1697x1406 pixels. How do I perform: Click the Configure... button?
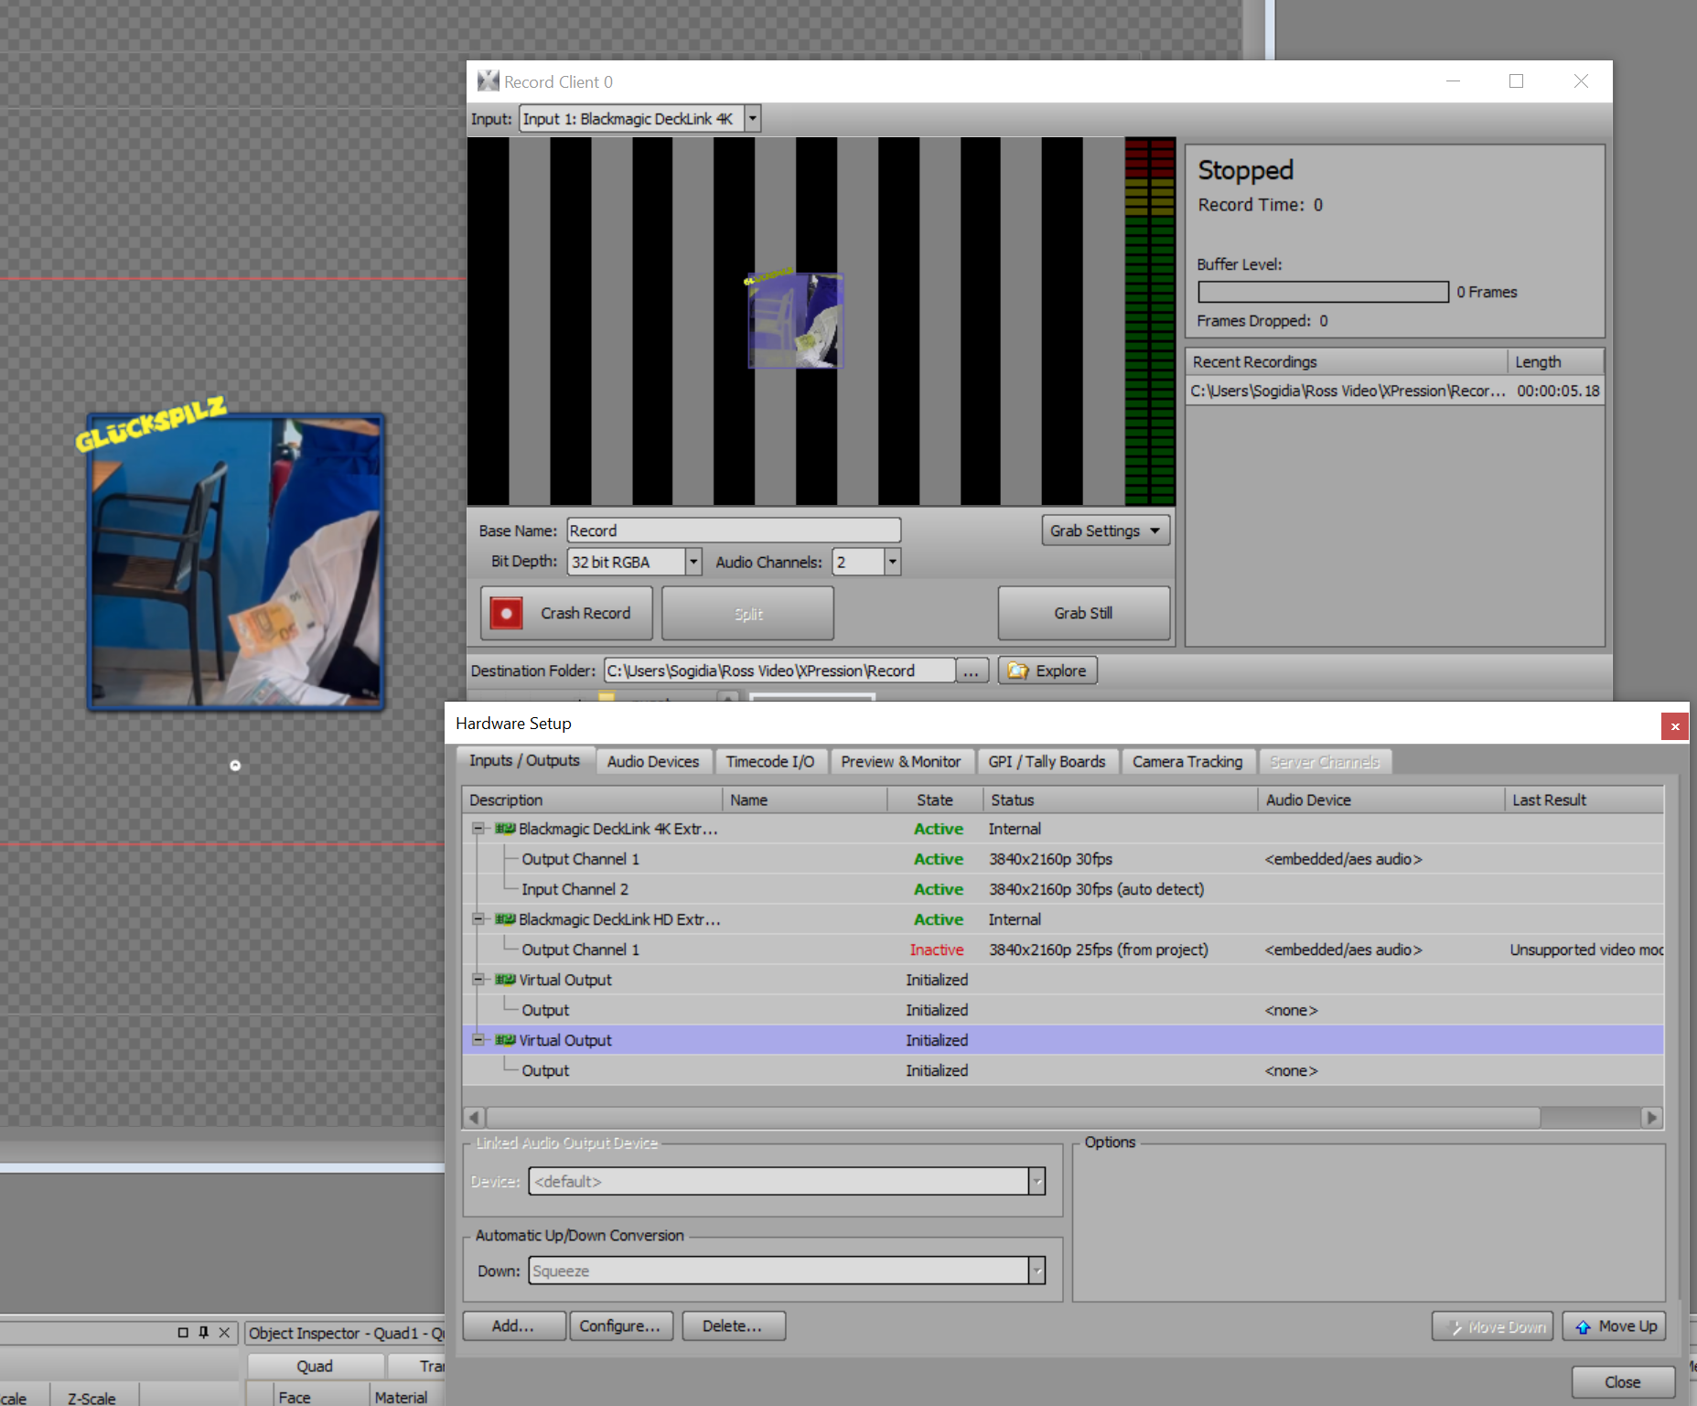619,1326
